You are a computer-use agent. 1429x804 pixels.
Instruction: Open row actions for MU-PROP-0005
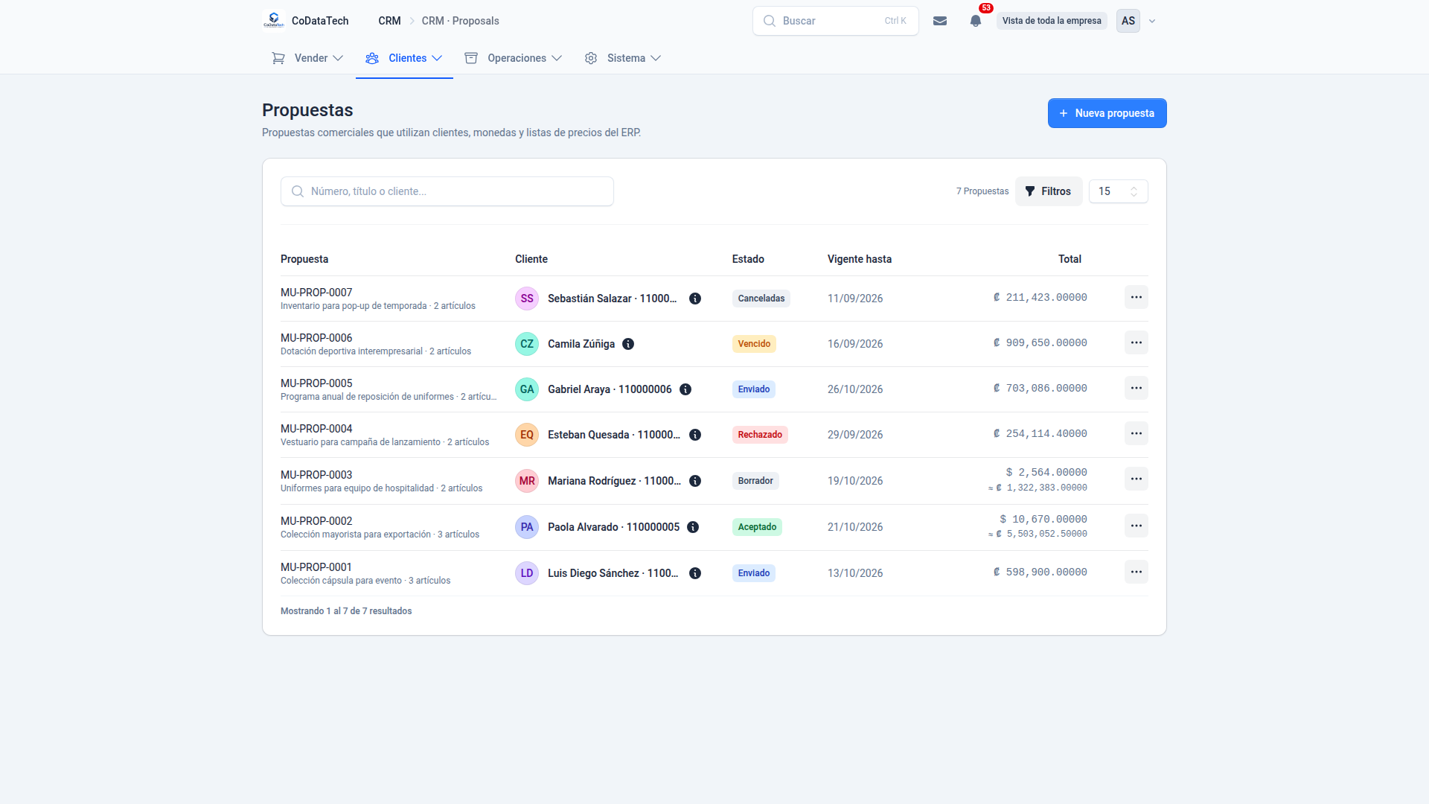click(1136, 388)
